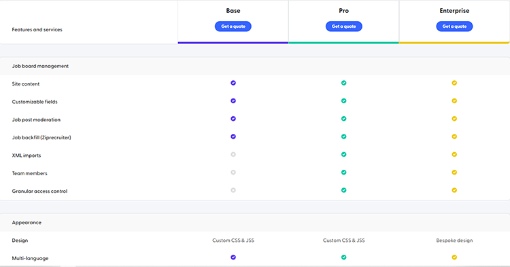Get a quote for Enterprise plan

click(454, 26)
